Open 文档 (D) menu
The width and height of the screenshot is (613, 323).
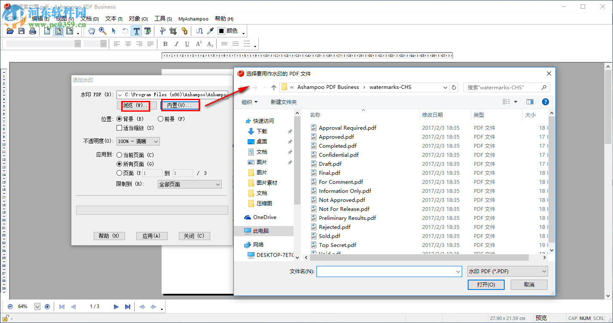tap(89, 19)
